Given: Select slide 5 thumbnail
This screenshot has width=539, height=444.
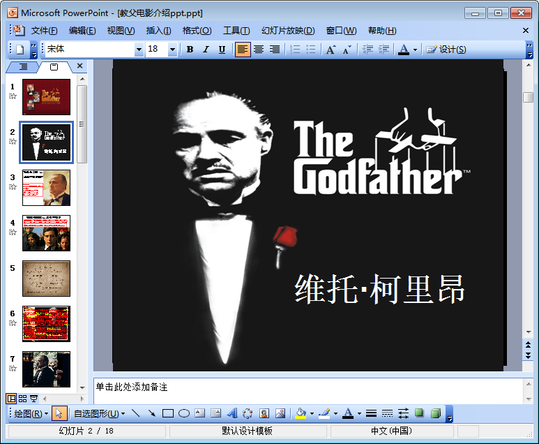Looking at the screenshot, I should 47,279.
